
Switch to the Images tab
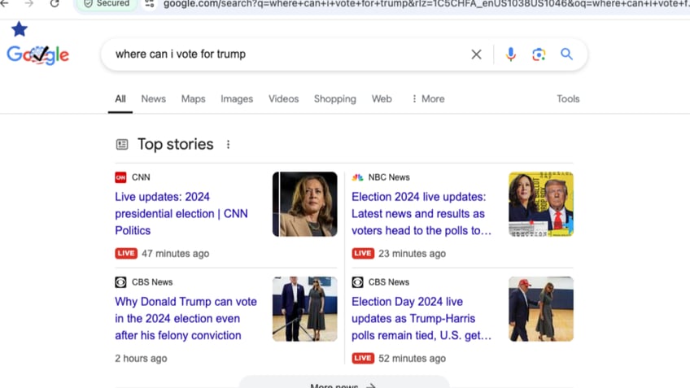[x=237, y=99]
